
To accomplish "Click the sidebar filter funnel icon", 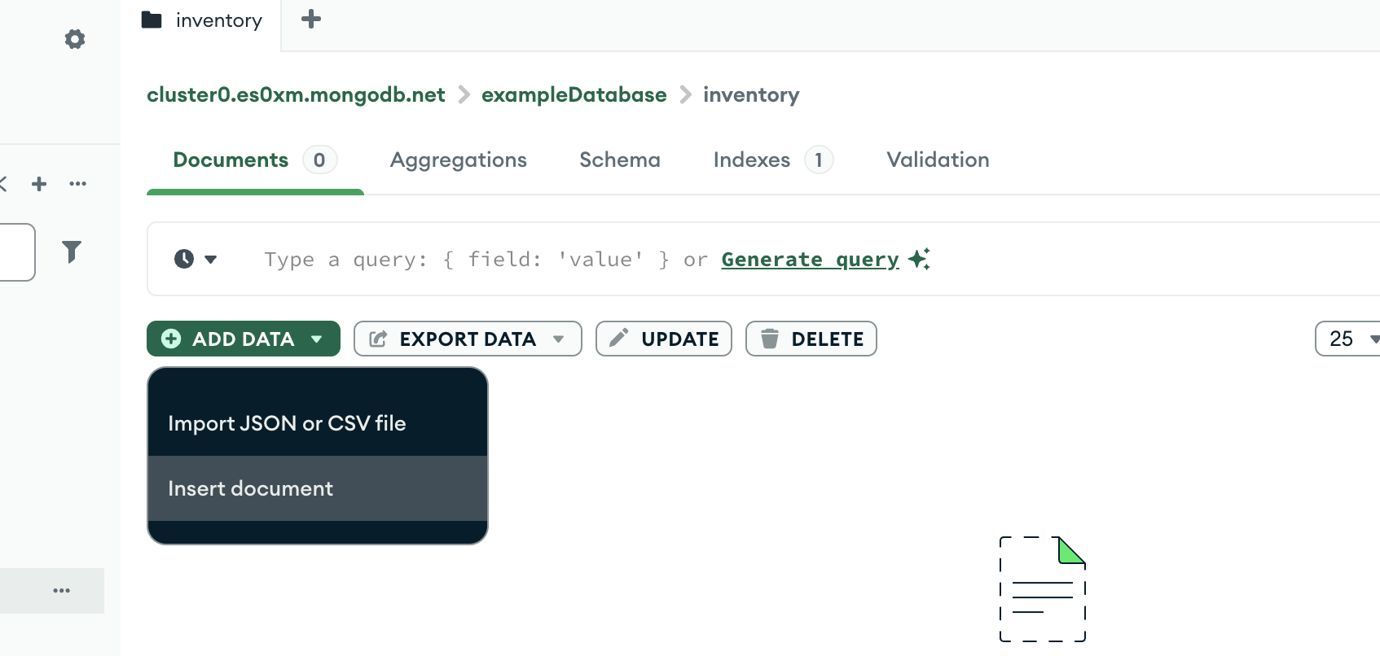I will tap(72, 251).
